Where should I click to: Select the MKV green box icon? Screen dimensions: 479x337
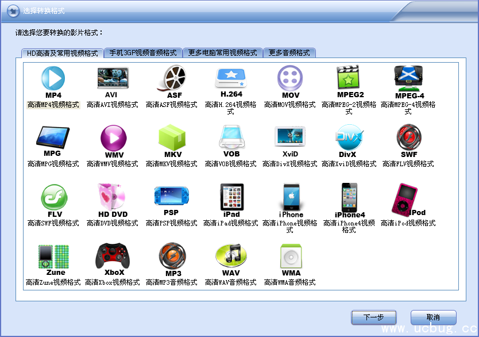click(171, 137)
